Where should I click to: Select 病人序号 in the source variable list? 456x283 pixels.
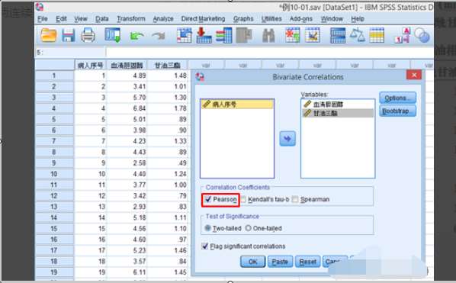pos(237,105)
